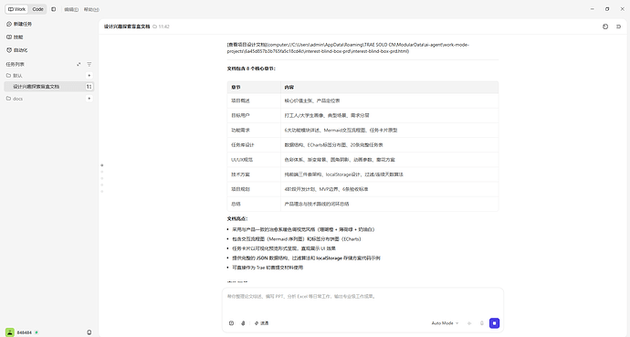
Task: Toggle the sidebar panel icon near Code
Action: (54, 9)
